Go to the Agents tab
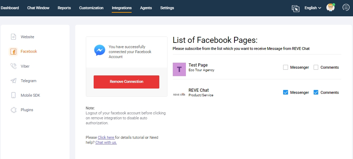 [x=146, y=8]
